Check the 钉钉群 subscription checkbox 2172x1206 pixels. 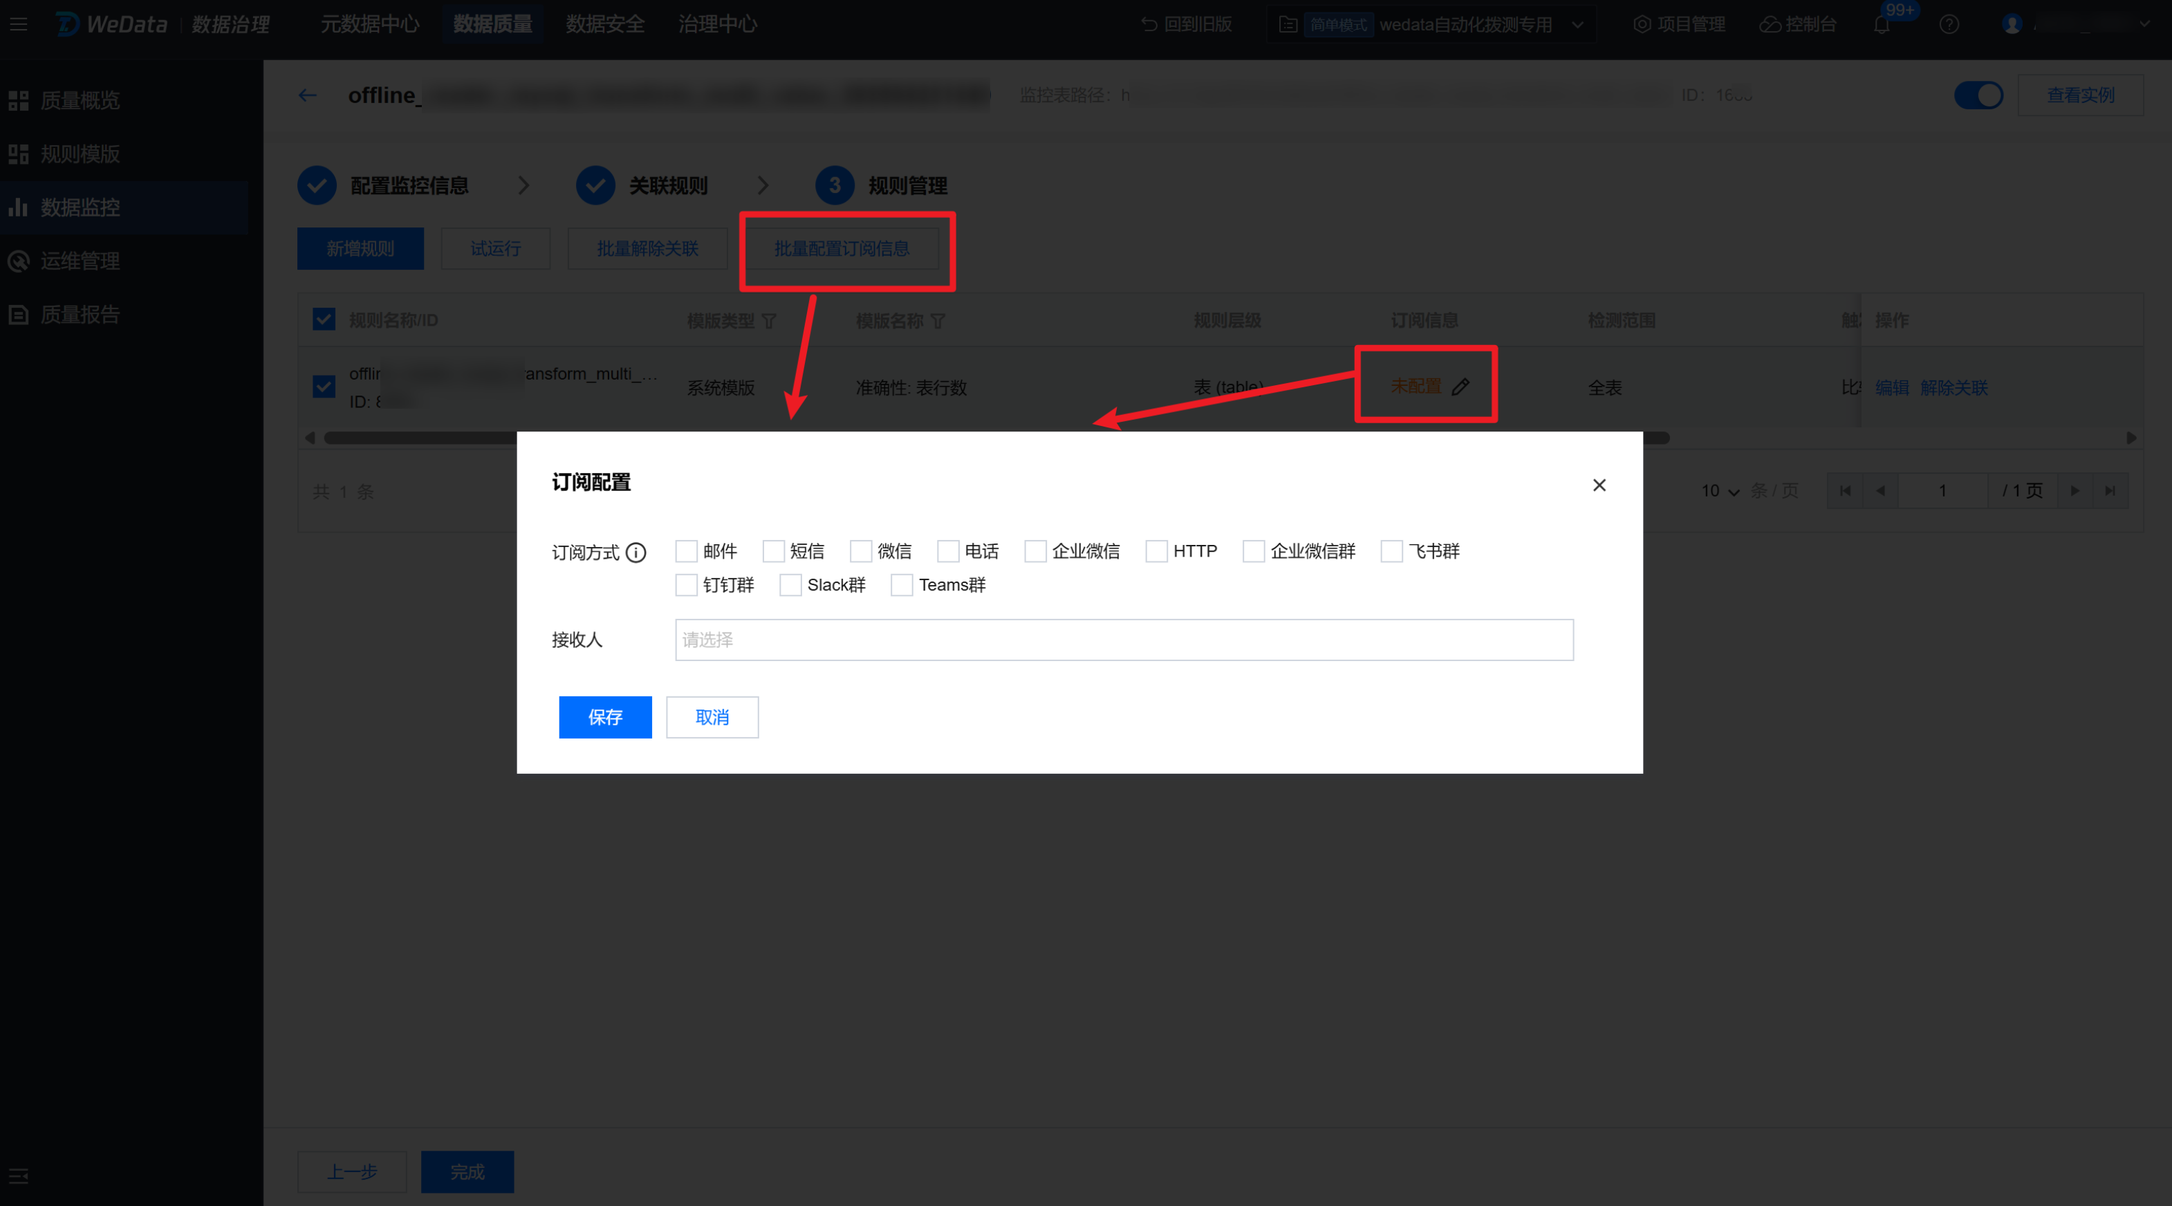point(687,584)
